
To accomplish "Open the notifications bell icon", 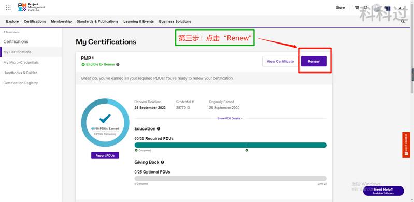I will 366,8.
